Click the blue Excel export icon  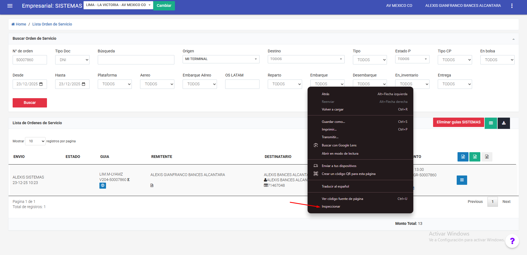[x=463, y=157]
